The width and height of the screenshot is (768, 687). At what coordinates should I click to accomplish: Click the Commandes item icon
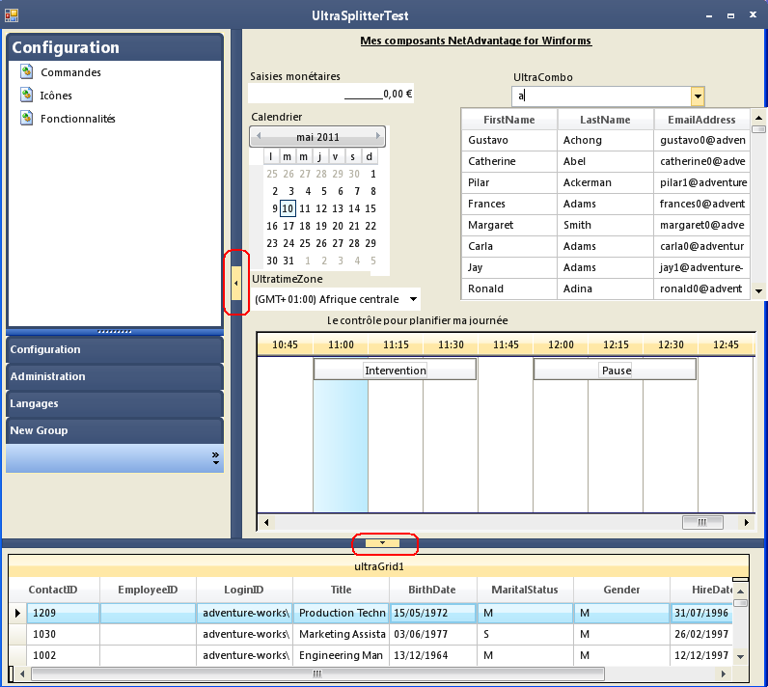tap(26, 72)
